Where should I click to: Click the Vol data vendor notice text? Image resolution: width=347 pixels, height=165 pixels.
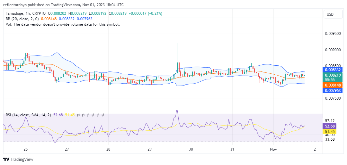pyautogui.click(x=63, y=24)
